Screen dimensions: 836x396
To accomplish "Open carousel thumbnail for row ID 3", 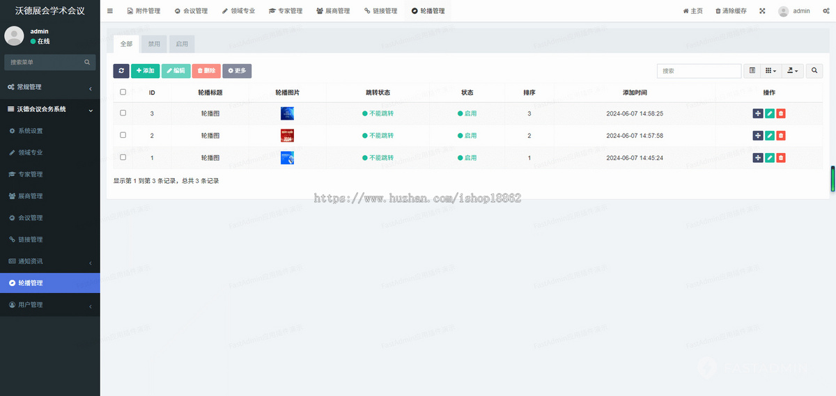I will click(287, 113).
